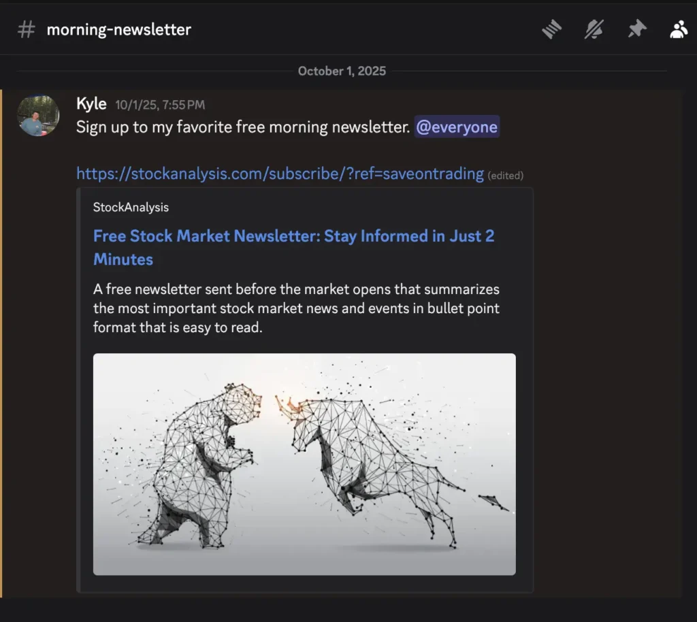Click the username Kyle
Screen dimensions: 697x622
(91, 103)
